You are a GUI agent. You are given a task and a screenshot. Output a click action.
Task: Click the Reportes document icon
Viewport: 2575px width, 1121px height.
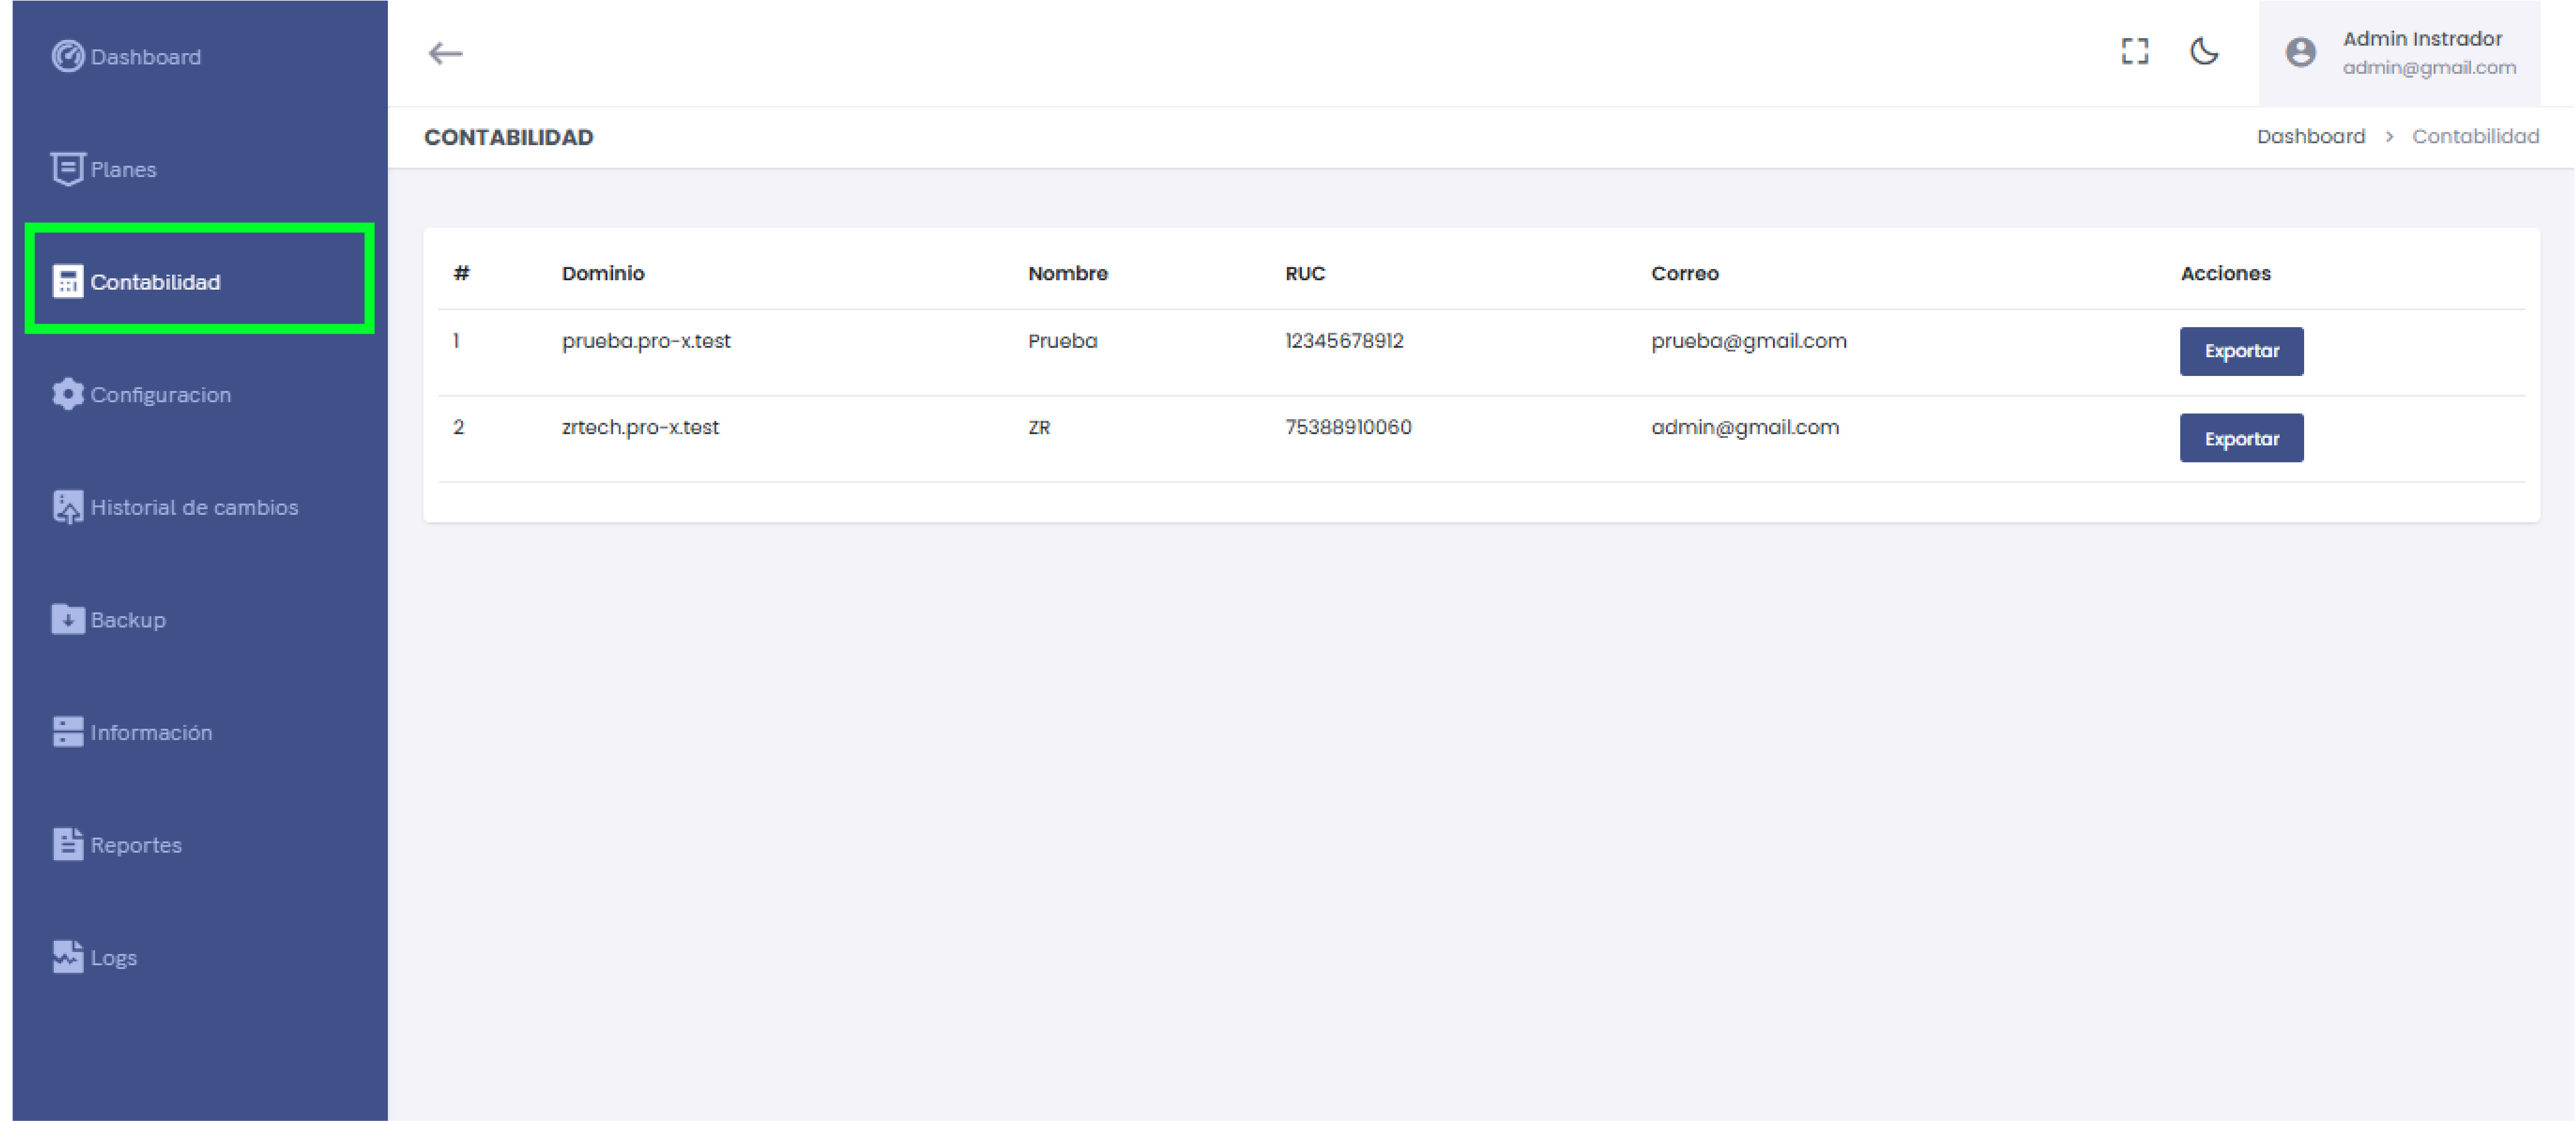(67, 845)
